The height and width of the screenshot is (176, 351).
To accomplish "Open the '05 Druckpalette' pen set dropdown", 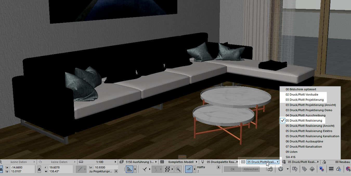I will click(221, 162).
